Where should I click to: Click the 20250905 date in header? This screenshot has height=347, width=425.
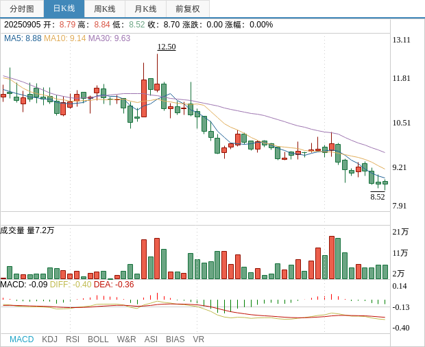pos(22,25)
